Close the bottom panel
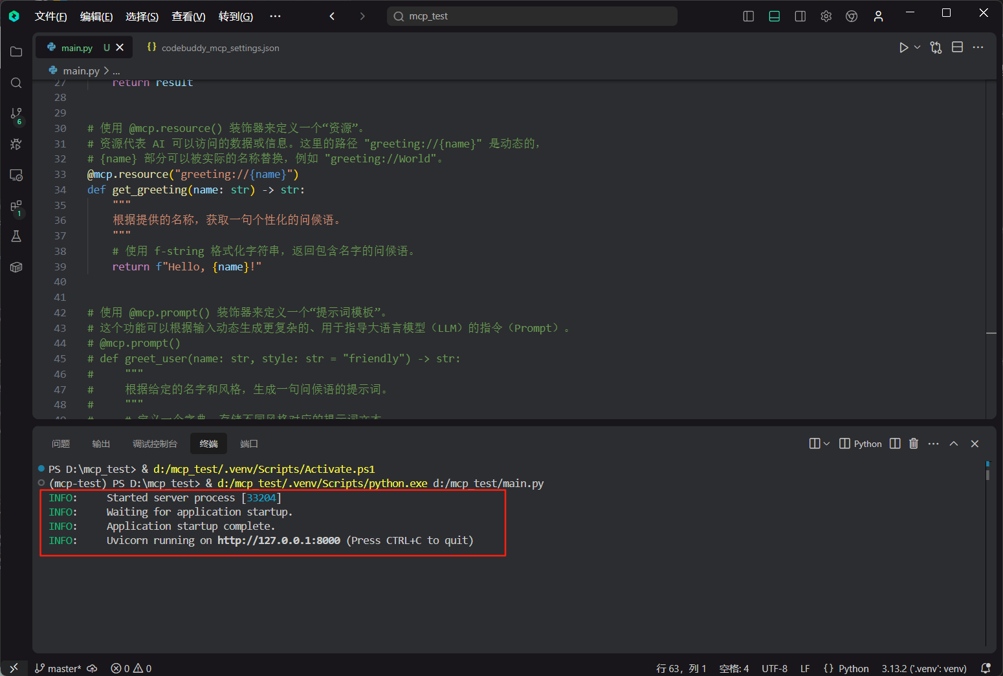This screenshot has width=1003, height=676. click(975, 443)
